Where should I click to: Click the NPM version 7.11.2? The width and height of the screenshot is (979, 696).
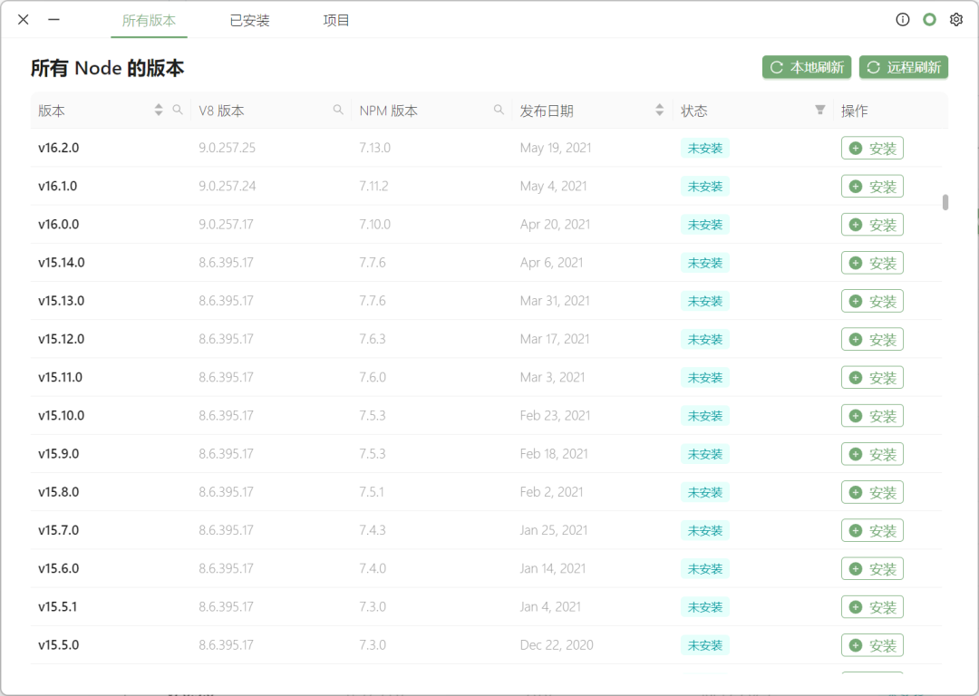pyautogui.click(x=373, y=186)
